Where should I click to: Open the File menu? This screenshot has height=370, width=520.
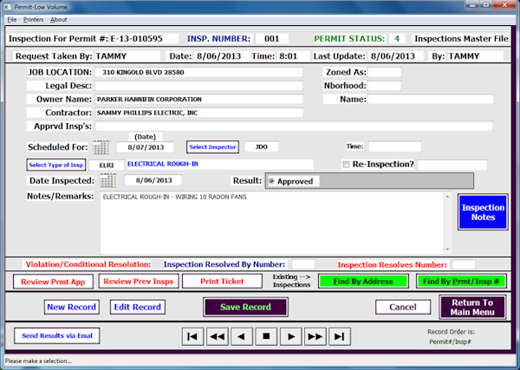click(x=12, y=20)
